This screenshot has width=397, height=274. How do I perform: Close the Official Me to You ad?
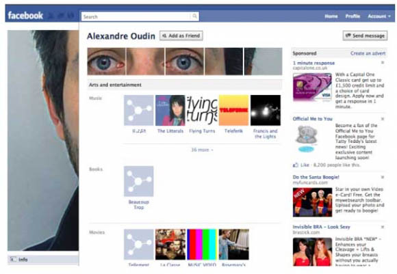[x=383, y=118]
